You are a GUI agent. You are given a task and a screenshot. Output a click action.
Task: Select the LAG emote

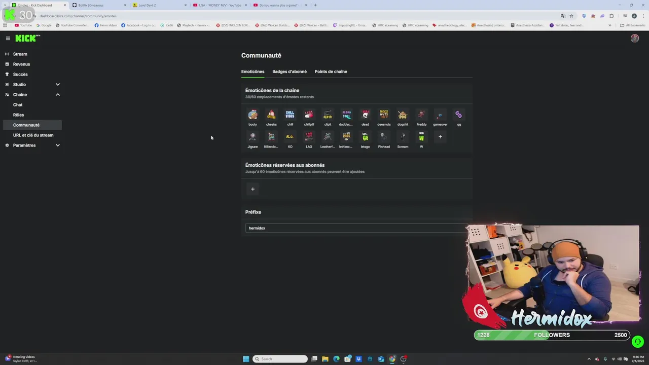[x=309, y=137]
